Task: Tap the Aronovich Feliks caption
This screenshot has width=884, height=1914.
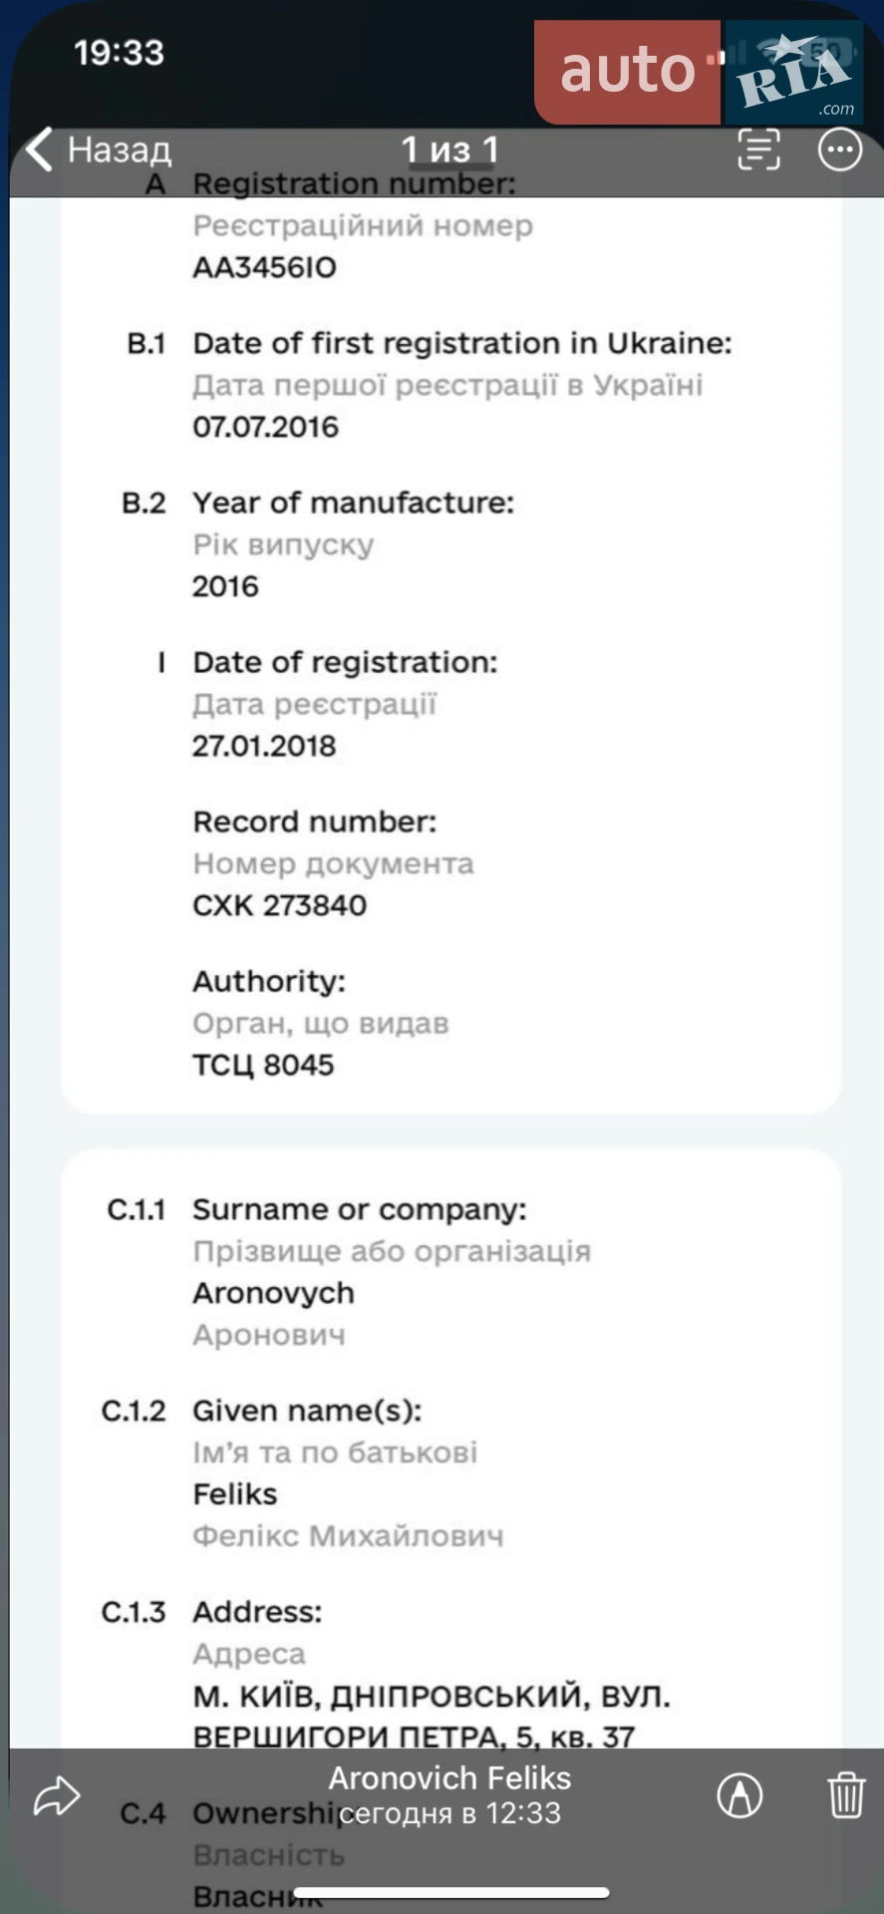Action: tap(449, 1778)
